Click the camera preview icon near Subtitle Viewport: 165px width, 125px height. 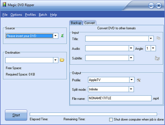pos(157,58)
